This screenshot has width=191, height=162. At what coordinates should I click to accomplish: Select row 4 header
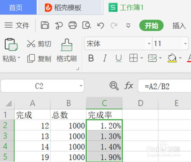[x=7, y=146]
